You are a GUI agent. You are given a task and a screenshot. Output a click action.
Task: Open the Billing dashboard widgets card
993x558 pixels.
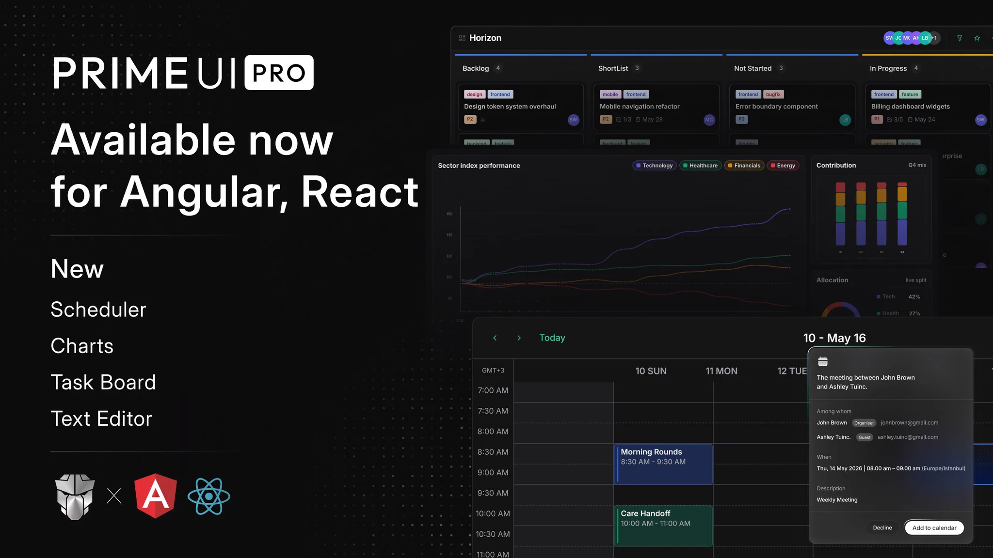[928, 107]
